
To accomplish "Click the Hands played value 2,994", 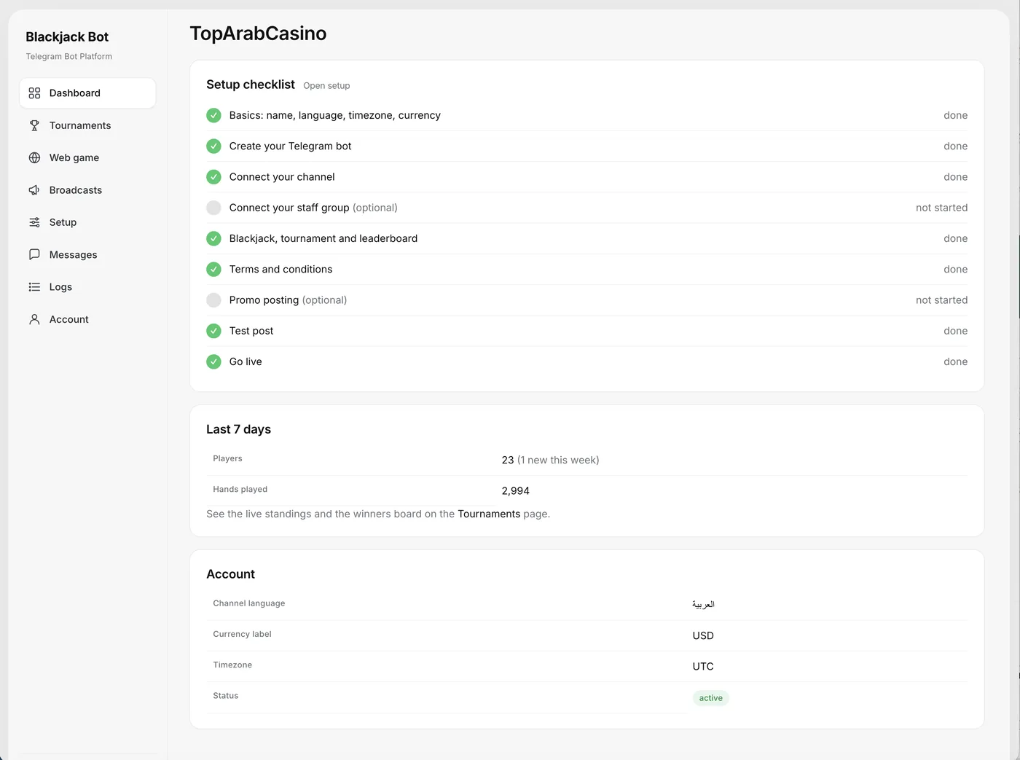I will [516, 491].
